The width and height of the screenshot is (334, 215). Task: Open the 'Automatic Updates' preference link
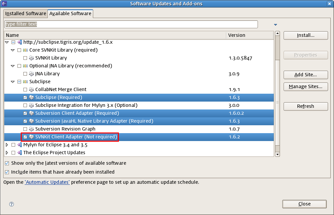47,182
